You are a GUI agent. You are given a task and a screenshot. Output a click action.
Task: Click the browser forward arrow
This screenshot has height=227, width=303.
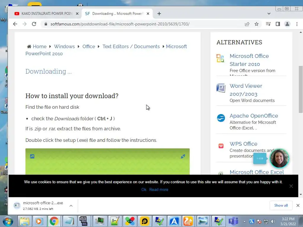[24, 24]
